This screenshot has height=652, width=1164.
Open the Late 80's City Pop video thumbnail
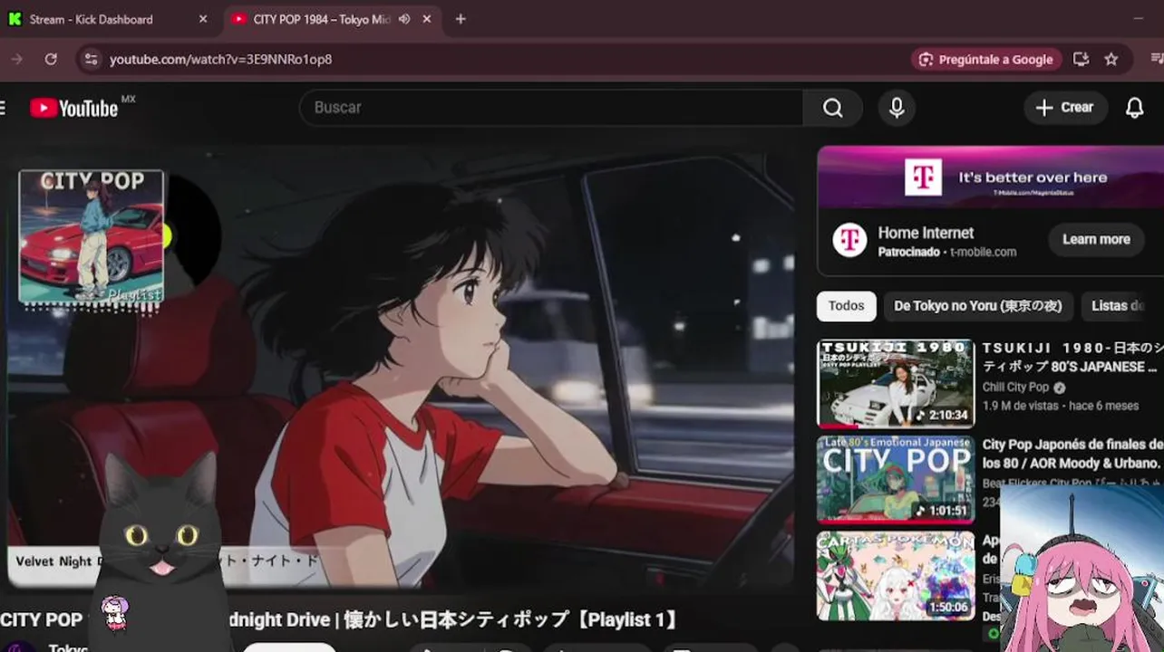coord(896,480)
